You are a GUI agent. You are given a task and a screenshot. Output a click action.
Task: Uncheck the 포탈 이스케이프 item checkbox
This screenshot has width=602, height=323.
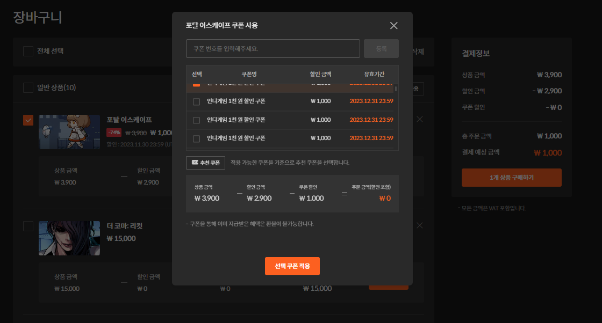(x=28, y=120)
